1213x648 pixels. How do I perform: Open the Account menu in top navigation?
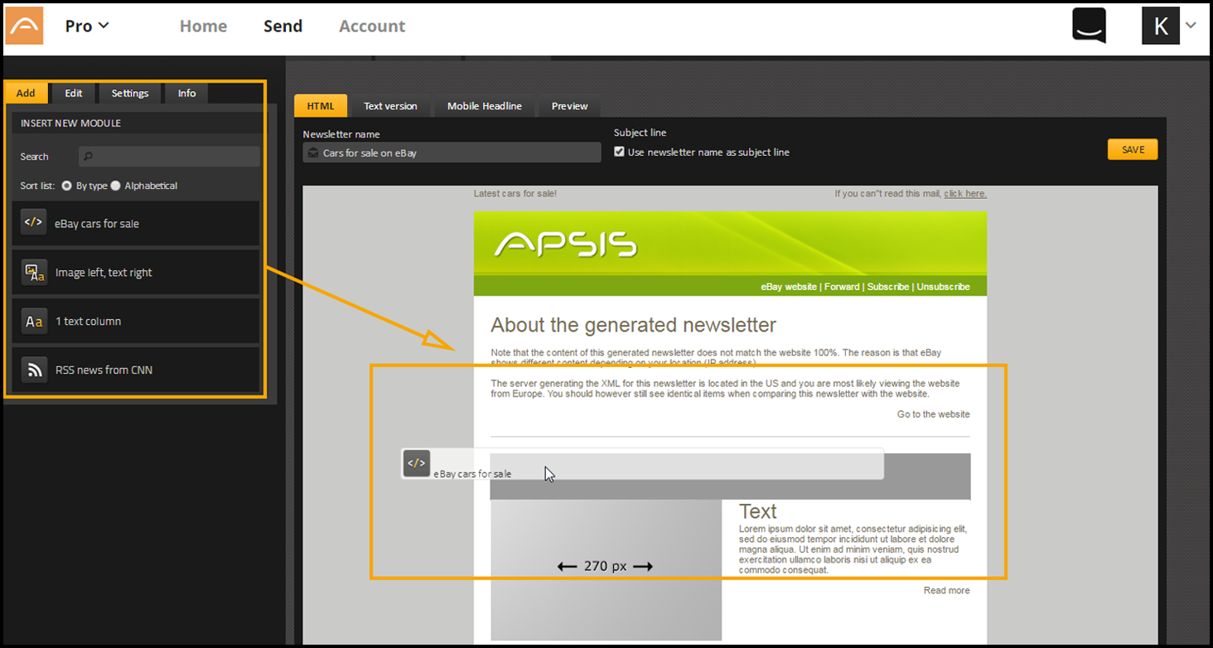[x=372, y=26]
